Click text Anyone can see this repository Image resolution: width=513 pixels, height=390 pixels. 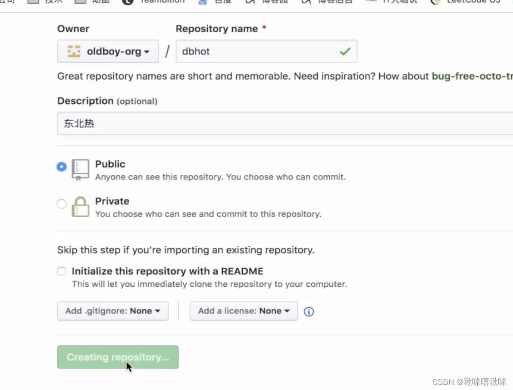221,177
